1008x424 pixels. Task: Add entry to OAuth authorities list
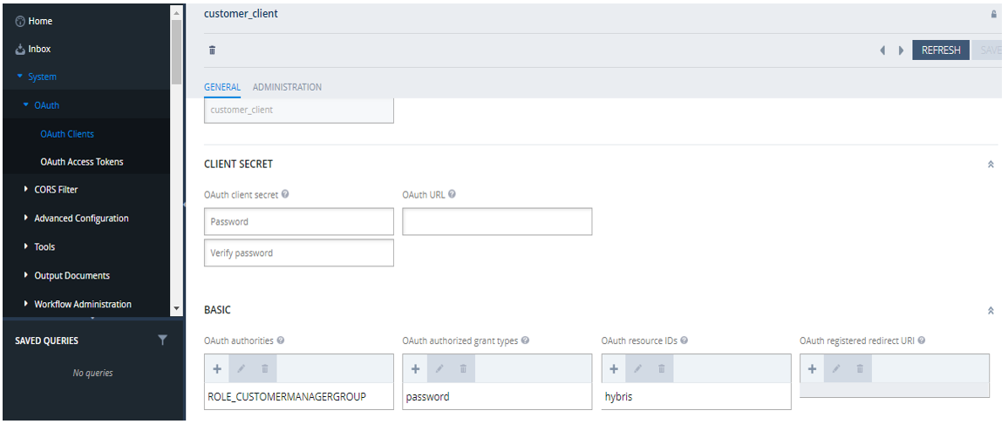[x=216, y=369]
